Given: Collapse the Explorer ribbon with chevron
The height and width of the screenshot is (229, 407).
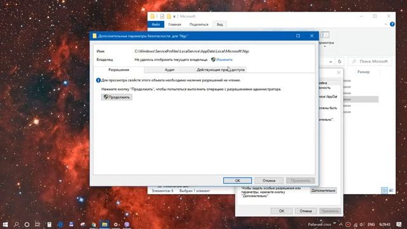Looking at the screenshot, I should point(386,24).
